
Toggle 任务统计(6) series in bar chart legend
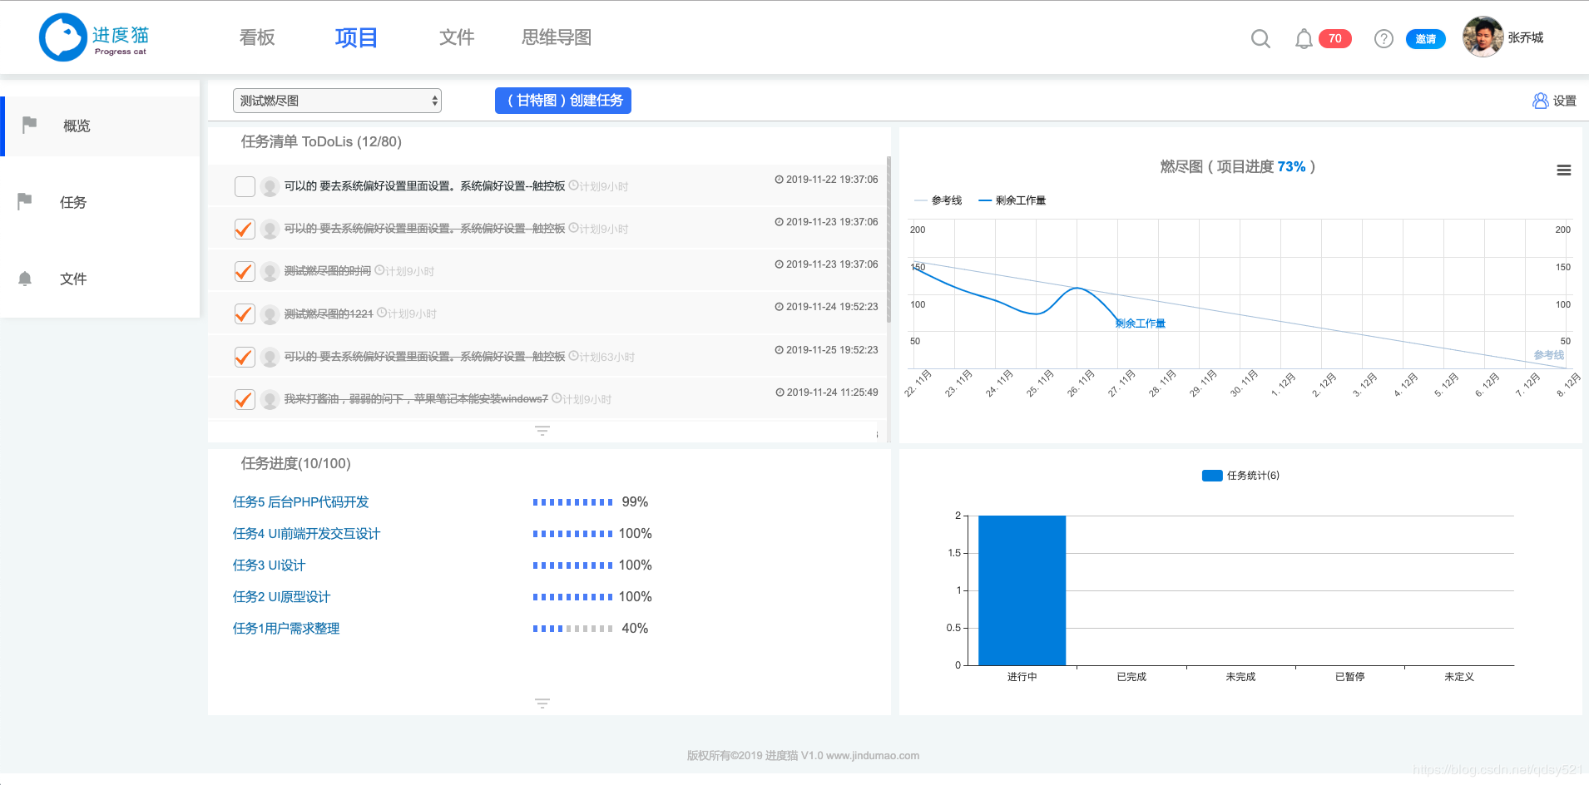click(1240, 476)
